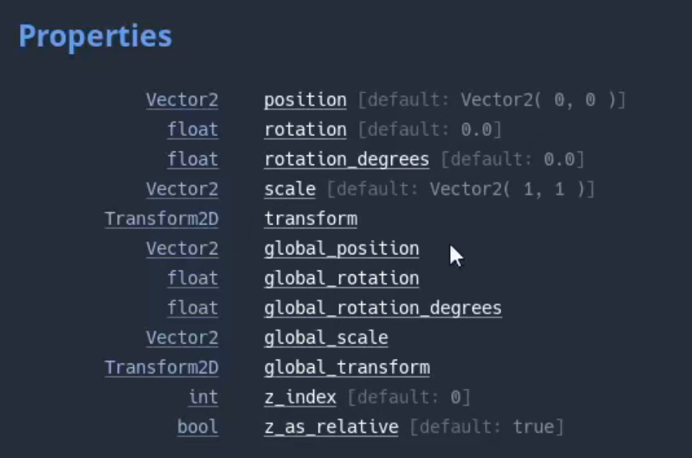Open the Vector2 type beside global_scale

pyautogui.click(x=182, y=338)
